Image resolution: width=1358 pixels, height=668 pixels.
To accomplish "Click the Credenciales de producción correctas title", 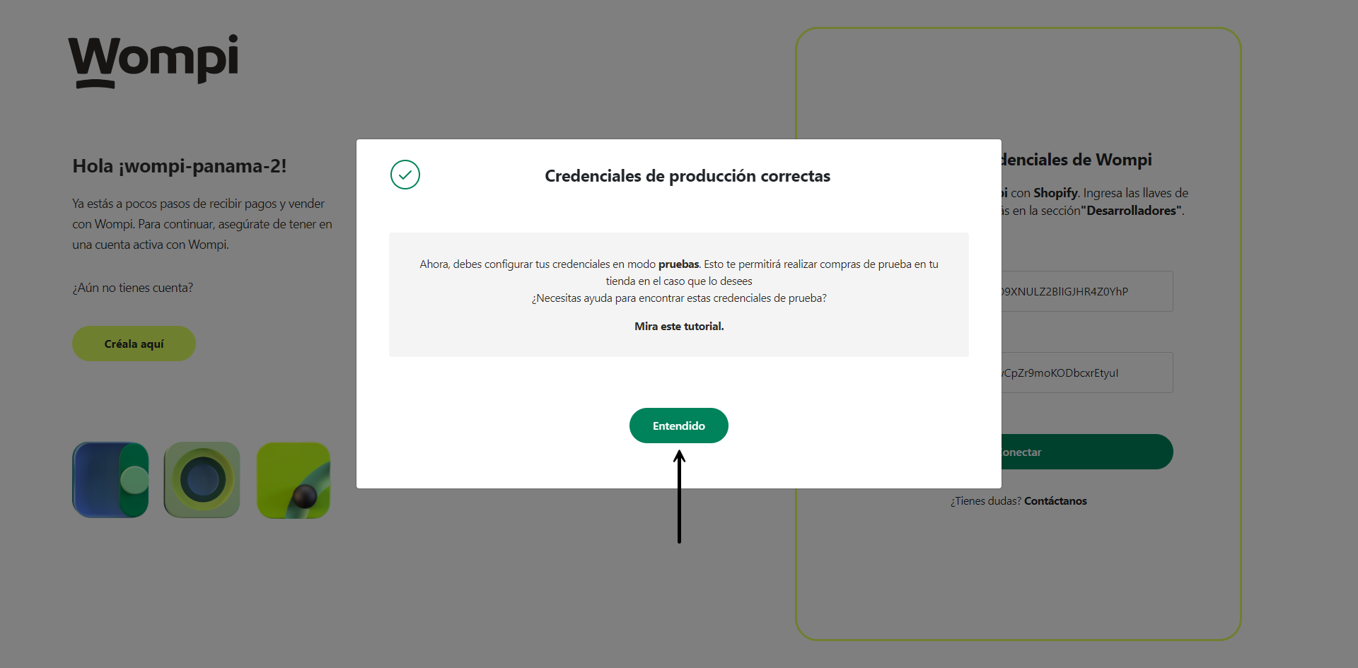I will pos(687,176).
